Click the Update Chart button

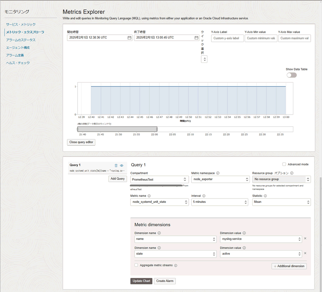coord(141,281)
